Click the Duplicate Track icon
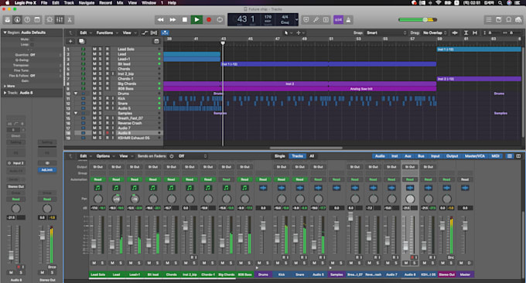Screen dimensions: 526x283 click(81, 41)
